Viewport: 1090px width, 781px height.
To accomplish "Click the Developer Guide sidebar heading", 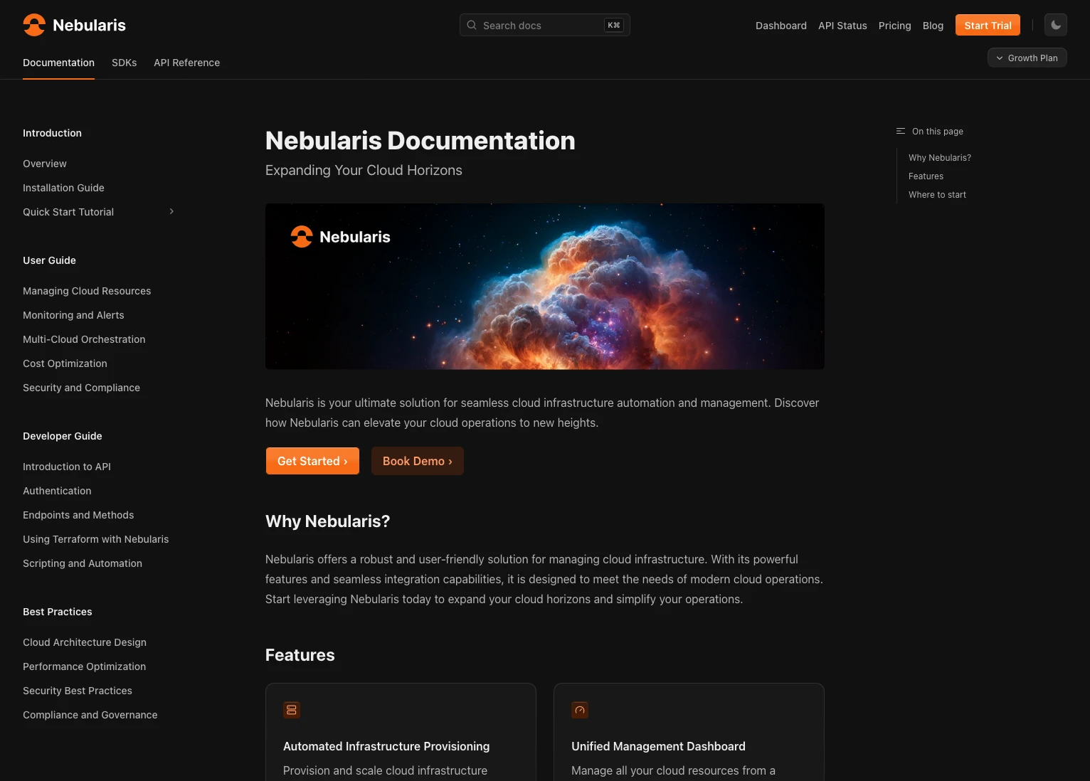I will coord(63,436).
